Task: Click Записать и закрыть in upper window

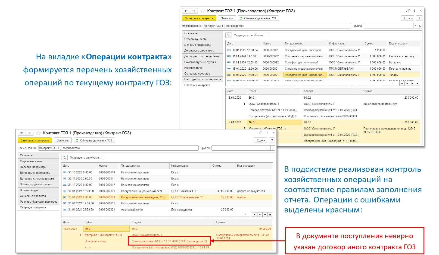Action: [199, 18]
